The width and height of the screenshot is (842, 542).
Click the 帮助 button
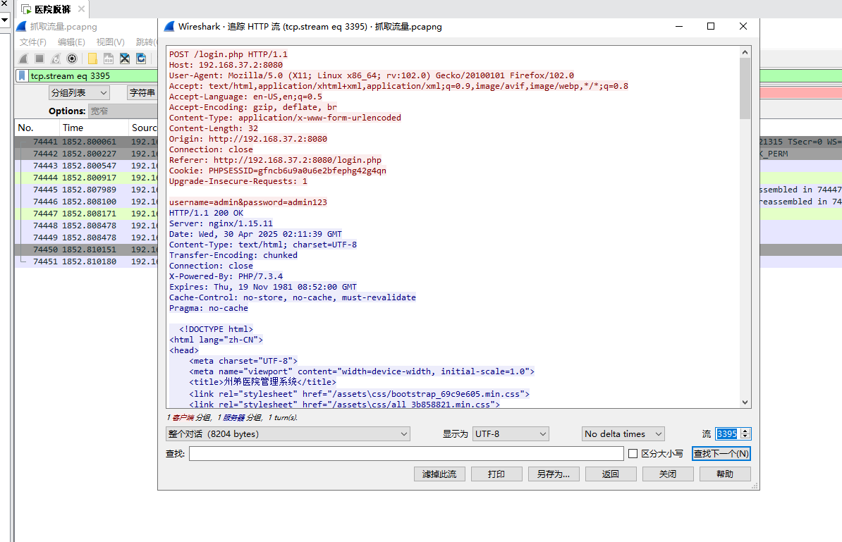pyautogui.click(x=725, y=474)
